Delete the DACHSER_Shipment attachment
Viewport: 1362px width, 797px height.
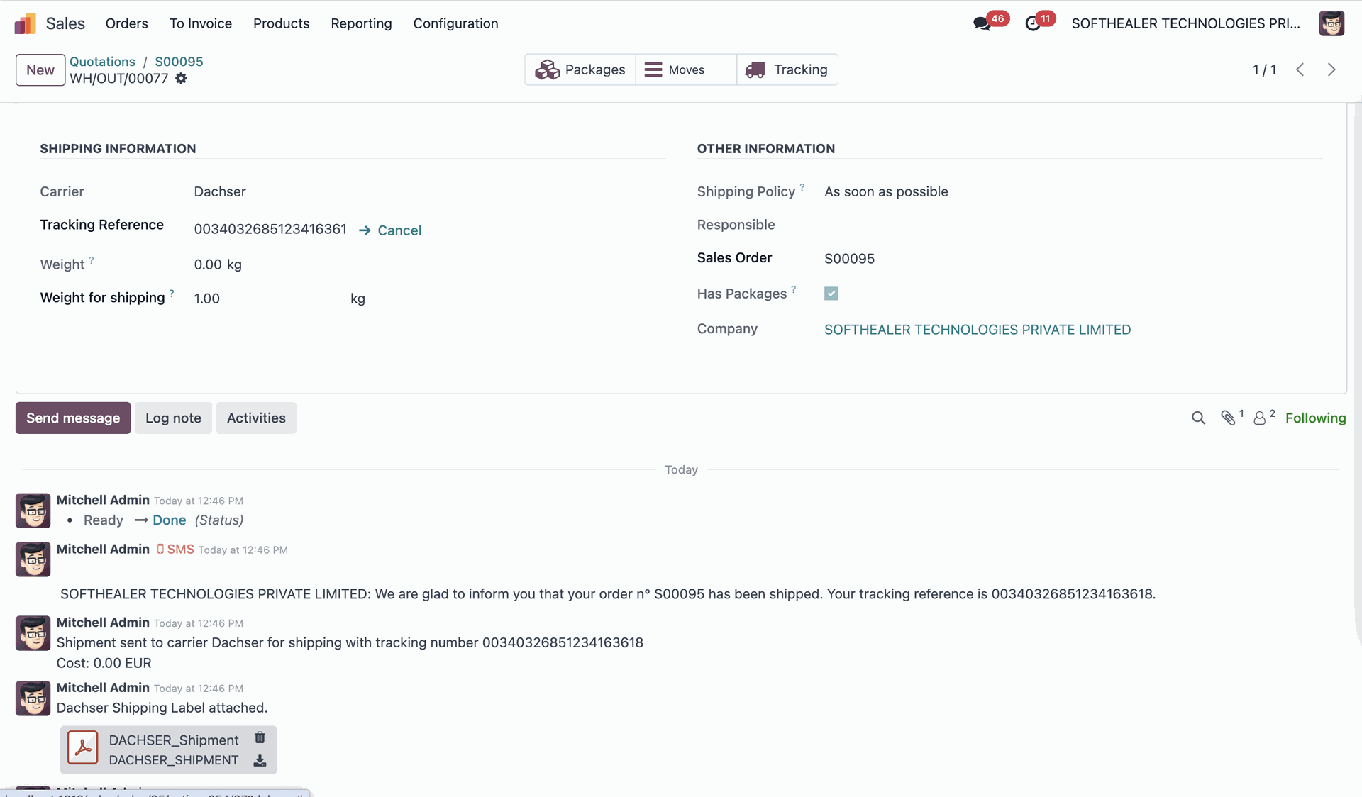tap(260, 737)
